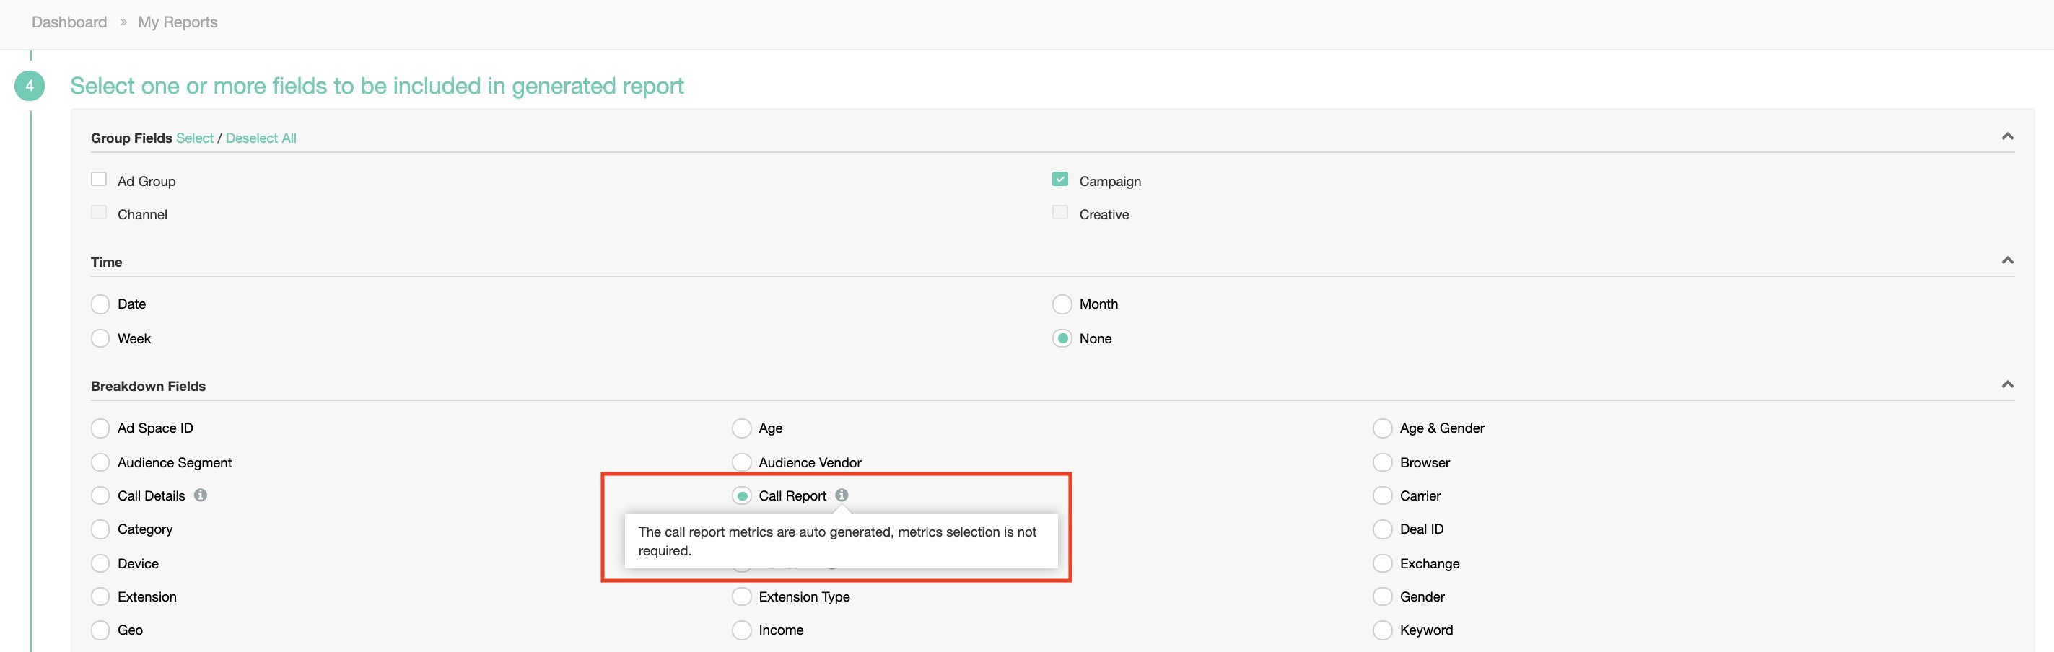Choose the Week time radio button
The image size is (2054, 652).
click(x=100, y=339)
